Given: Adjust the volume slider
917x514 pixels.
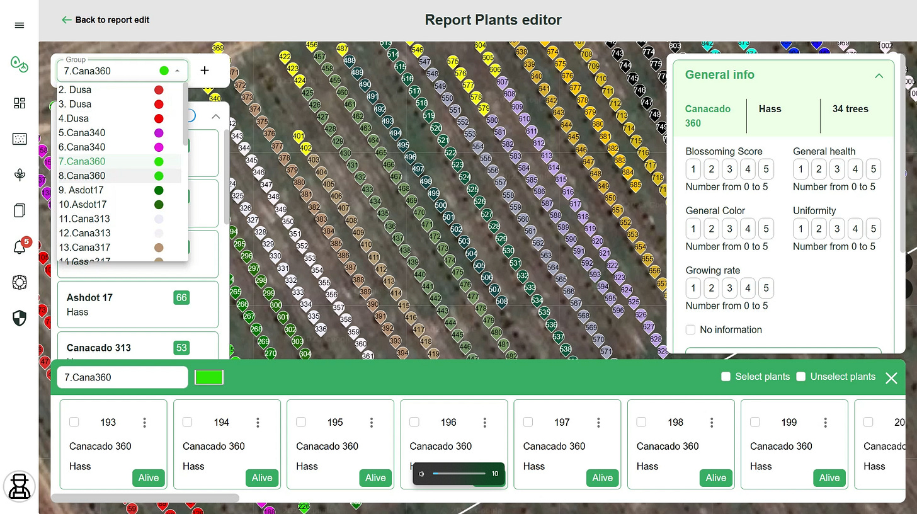Looking at the screenshot, I should [x=459, y=474].
